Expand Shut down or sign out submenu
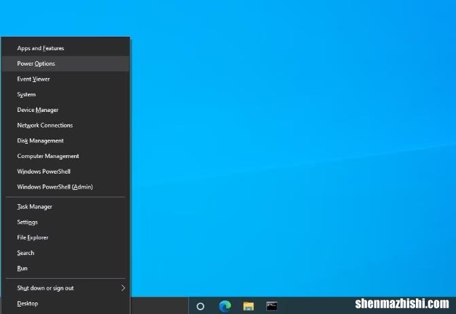 coord(66,288)
